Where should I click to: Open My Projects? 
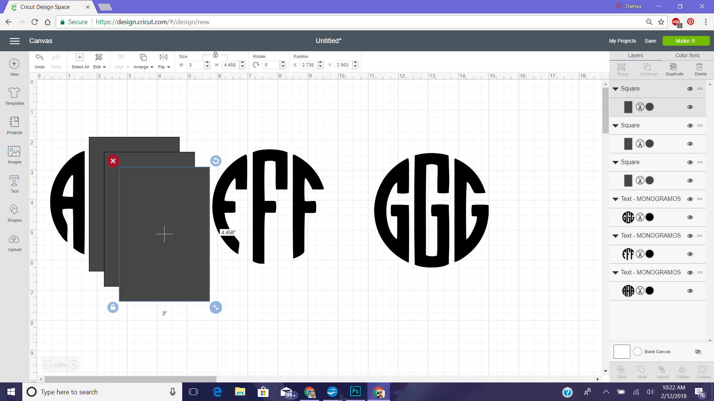pos(622,41)
